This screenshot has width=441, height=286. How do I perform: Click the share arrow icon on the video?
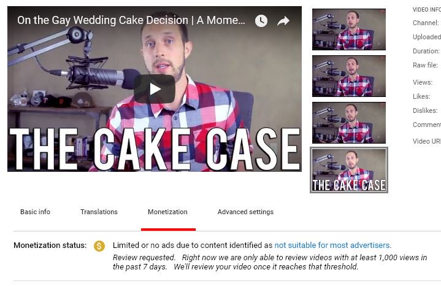(283, 21)
